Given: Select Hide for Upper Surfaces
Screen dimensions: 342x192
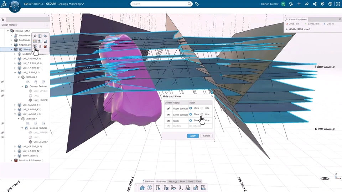Looking at the screenshot, I should pyautogui.click(x=202, y=108).
